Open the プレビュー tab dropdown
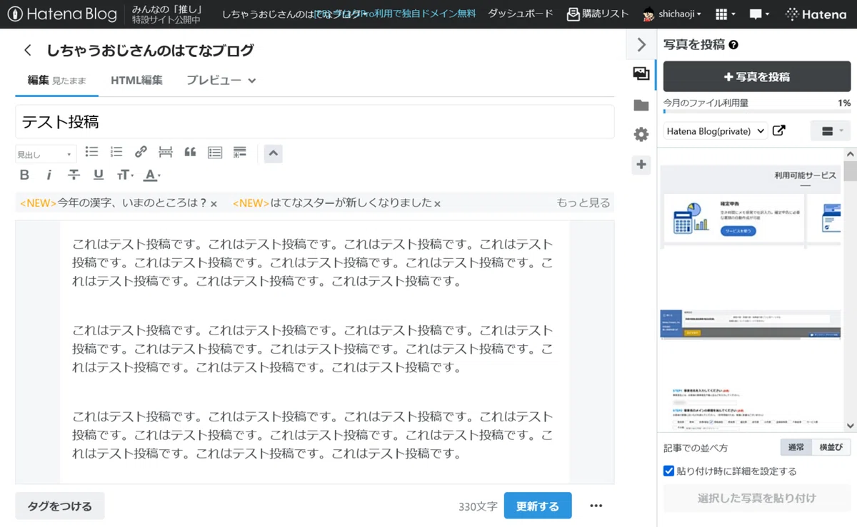The height and width of the screenshot is (527, 857). click(221, 81)
